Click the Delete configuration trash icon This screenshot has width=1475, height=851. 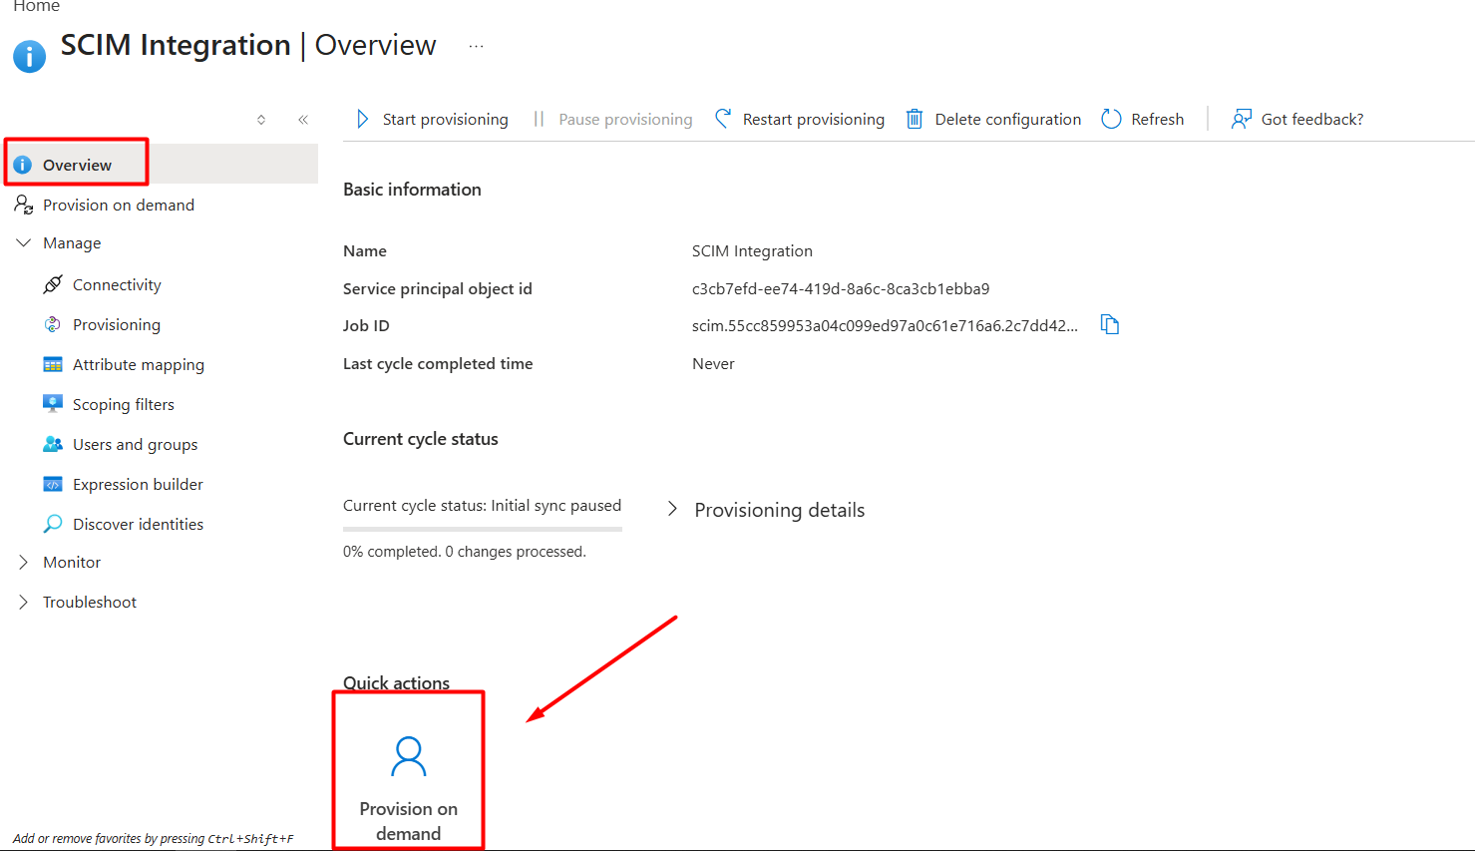(x=914, y=119)
